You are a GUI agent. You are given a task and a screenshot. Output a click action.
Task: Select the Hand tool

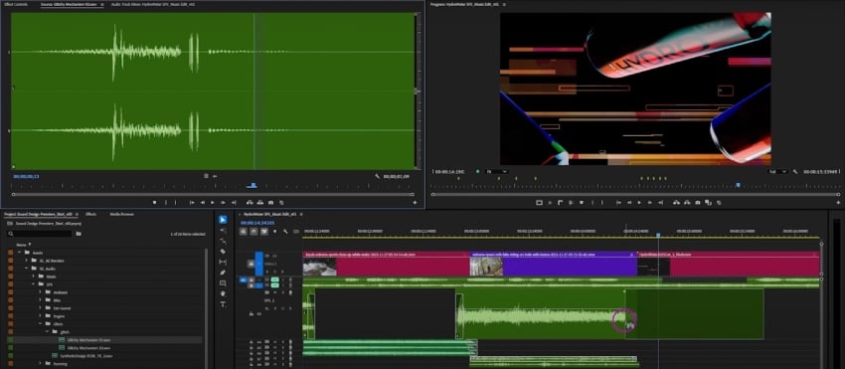pyautogui.click(x=223, y=293)
